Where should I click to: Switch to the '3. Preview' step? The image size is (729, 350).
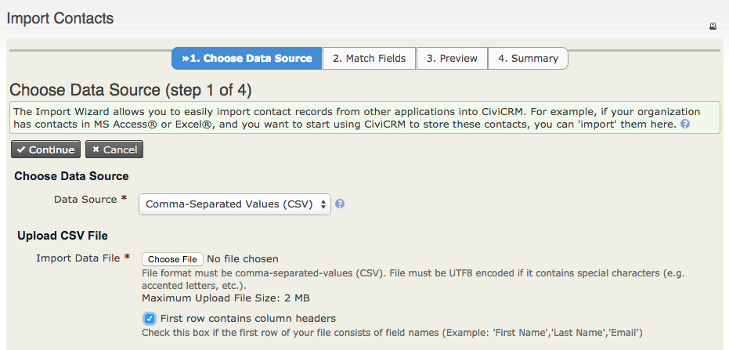(452, 59)
